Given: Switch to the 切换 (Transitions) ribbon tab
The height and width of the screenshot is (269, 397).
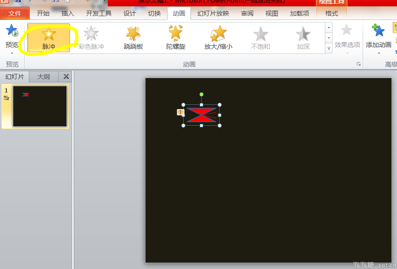Looking at the screenshot, I should click(154, 14).
